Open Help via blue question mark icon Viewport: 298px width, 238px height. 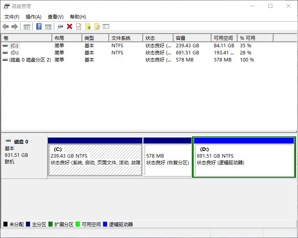[x=39, y=26]
